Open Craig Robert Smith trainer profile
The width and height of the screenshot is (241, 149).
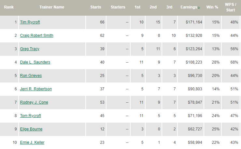(36, 36)
